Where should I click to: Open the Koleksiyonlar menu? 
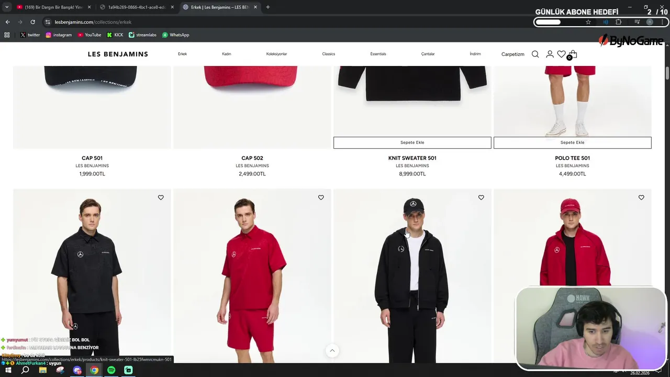(276, 54)
